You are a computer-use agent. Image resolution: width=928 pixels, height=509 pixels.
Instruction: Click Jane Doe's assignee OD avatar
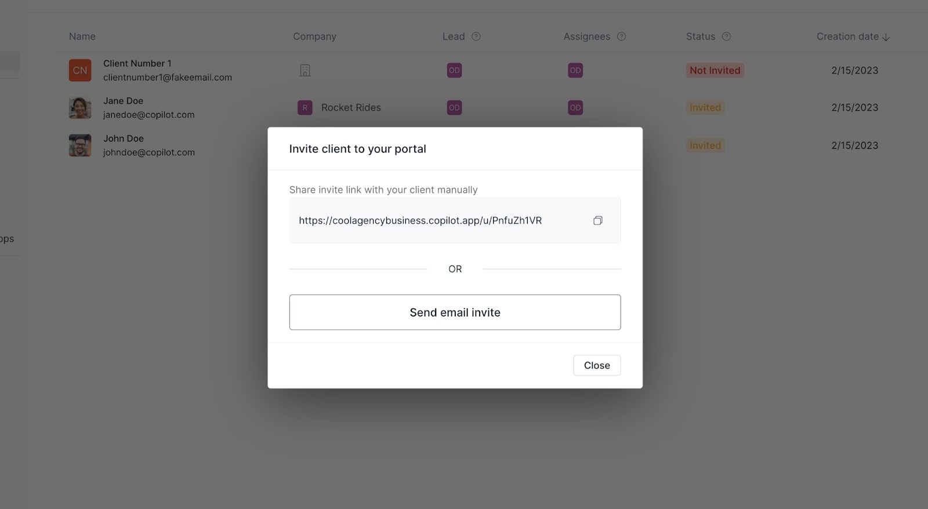[x=575, y=108]
